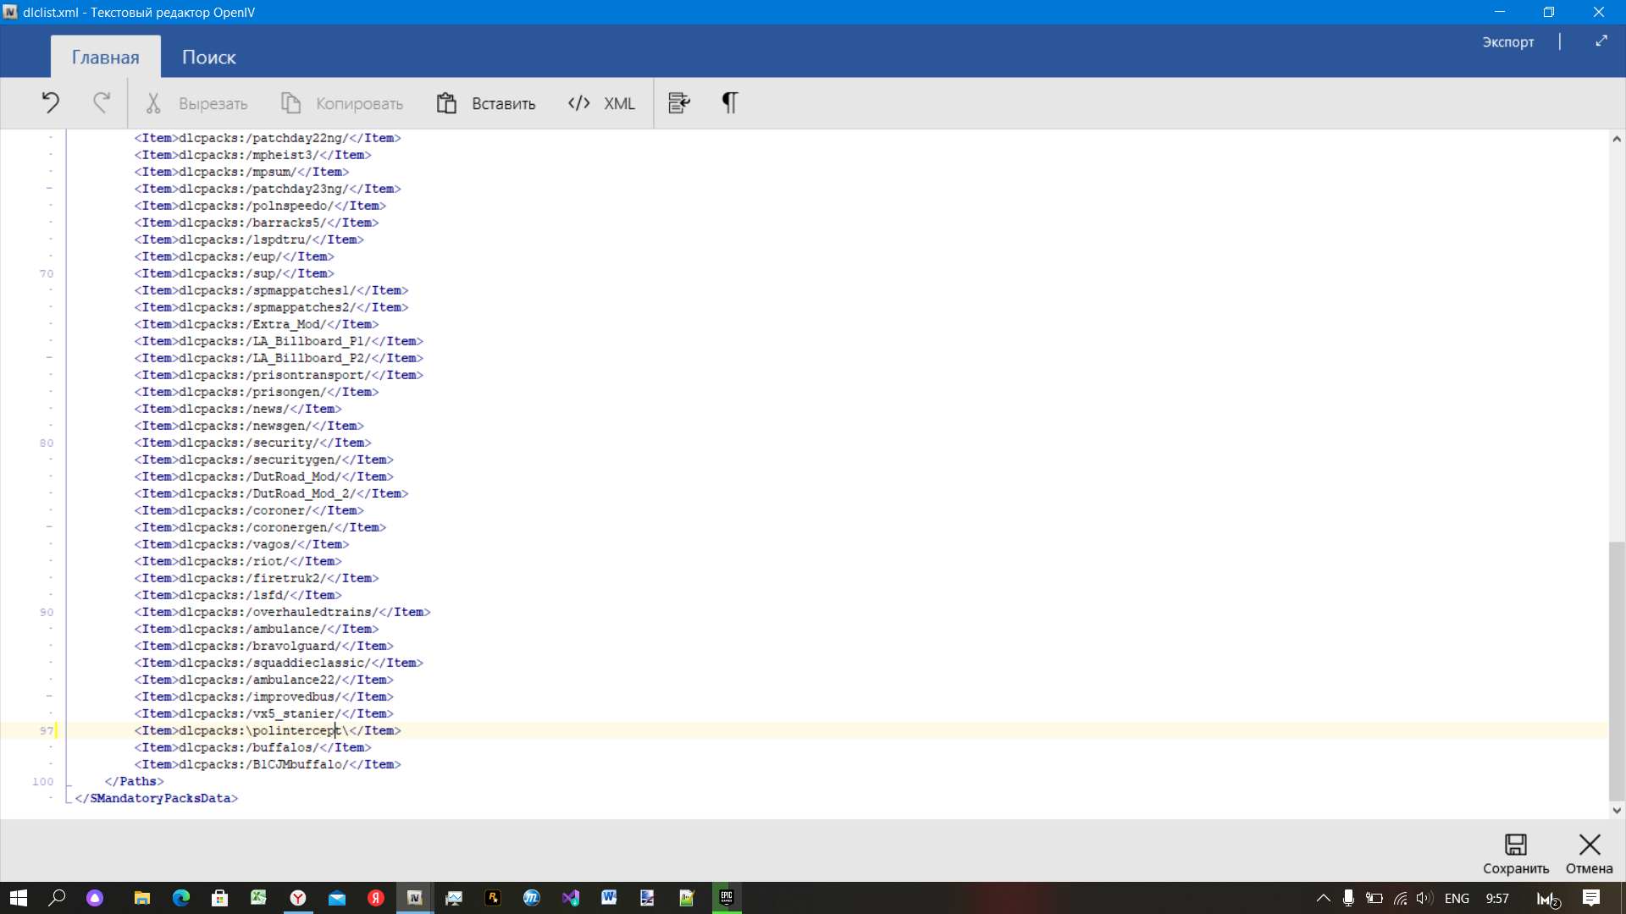Place cursor in polintercept line text
Screen dimensions: 1626x914
(296, 730)
